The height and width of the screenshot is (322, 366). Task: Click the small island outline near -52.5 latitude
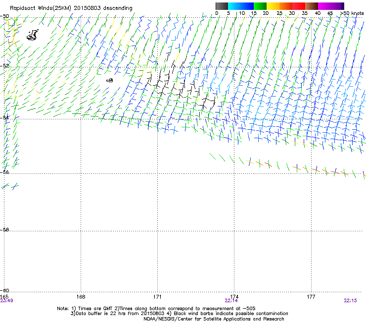pos(110,80)
